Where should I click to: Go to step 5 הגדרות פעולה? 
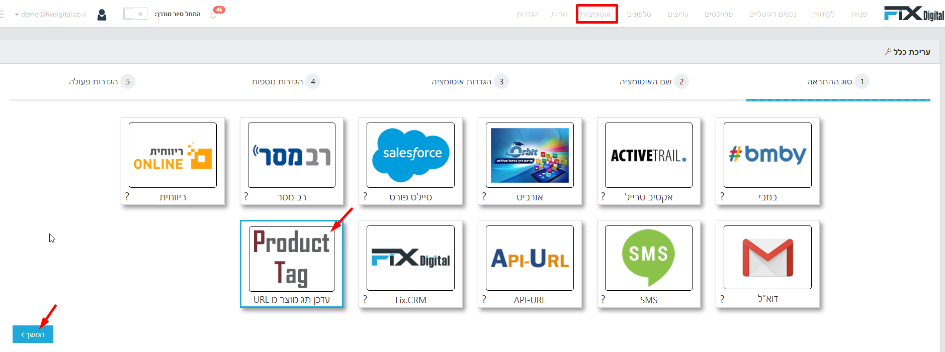pos(102,81)
